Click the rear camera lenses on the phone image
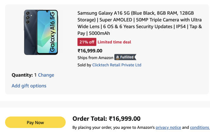Screen dimensions: 210x133 click(28, 18)
